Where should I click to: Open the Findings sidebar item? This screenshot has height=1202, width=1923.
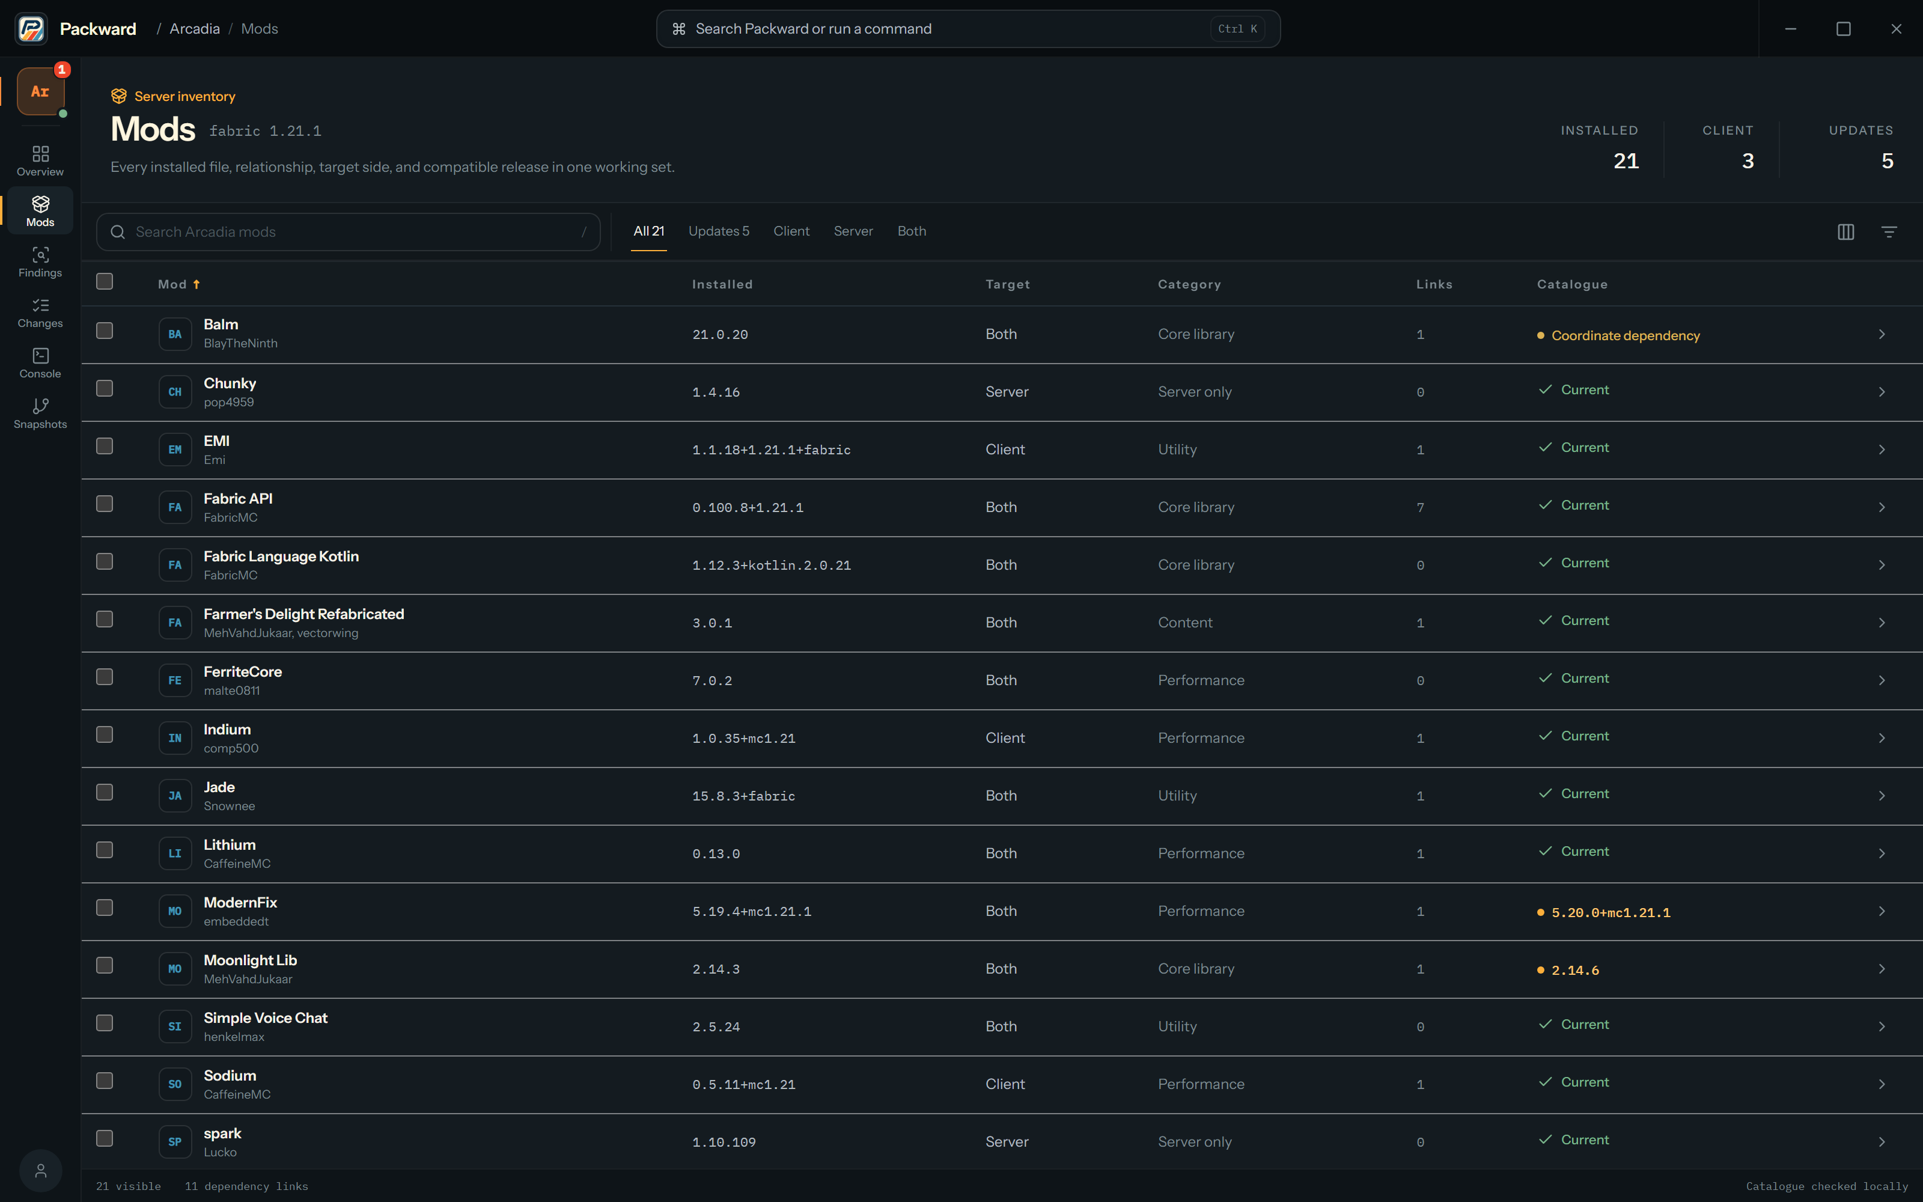[40, 261]
